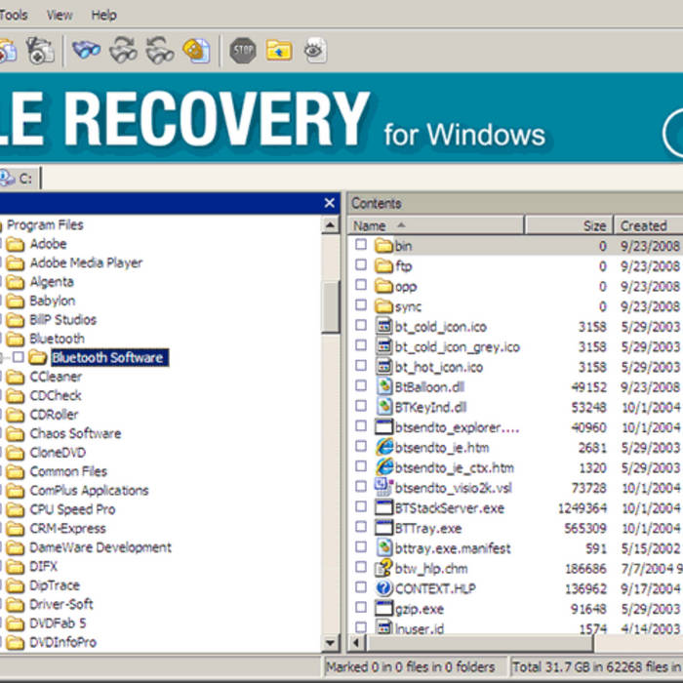Close the folder tree panel

[x=330, y=203]
